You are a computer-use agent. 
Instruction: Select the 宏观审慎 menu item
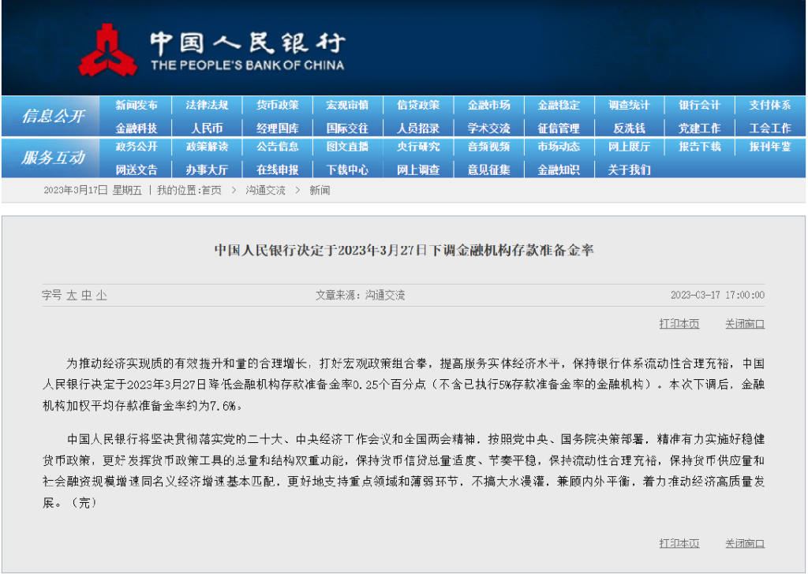(348, 105)
